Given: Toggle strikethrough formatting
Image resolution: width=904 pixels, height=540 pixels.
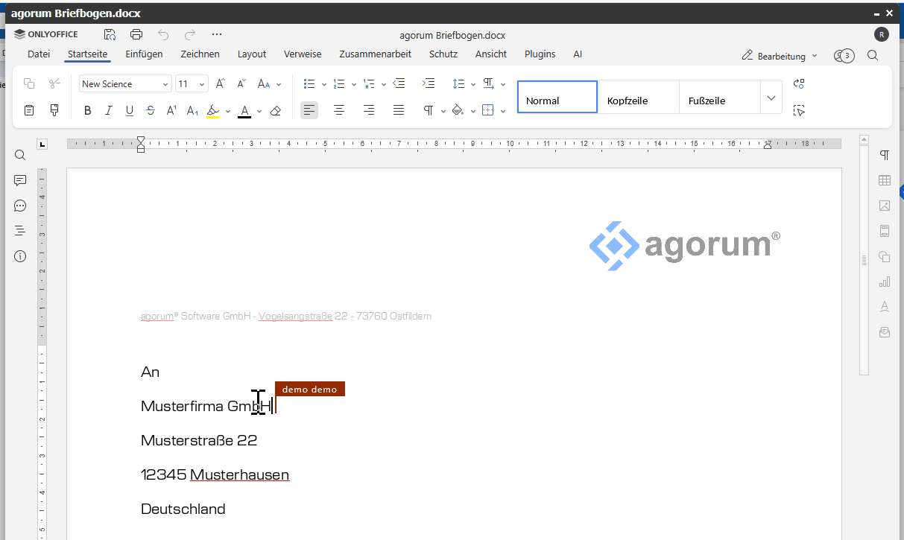Looking at the screenshot, I should tap(151, 111).
